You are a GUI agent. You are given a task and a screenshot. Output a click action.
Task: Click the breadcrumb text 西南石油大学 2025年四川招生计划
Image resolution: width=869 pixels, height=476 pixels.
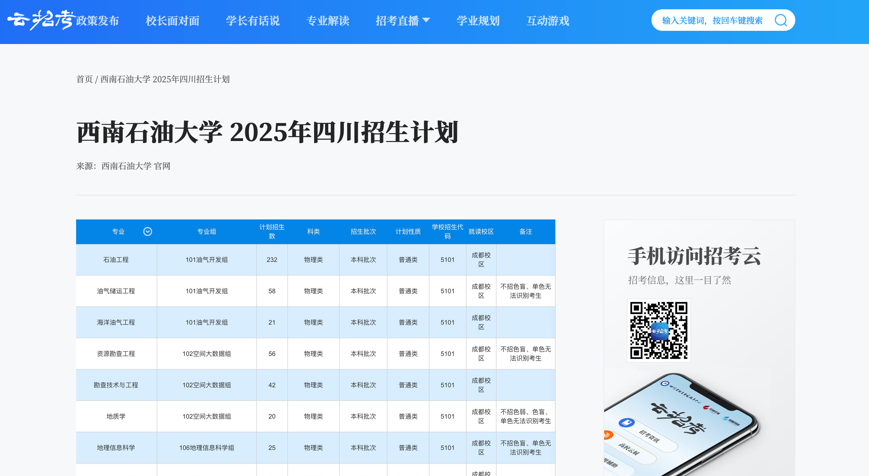165,79
